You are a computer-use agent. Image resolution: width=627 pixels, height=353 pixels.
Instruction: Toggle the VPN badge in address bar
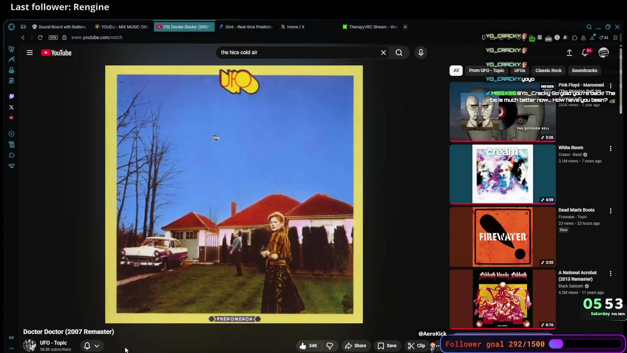[x=53, y=37]
